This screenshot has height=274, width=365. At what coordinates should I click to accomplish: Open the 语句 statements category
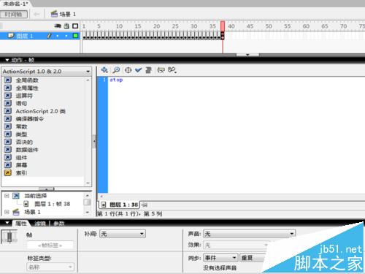(x=21, y=103)
